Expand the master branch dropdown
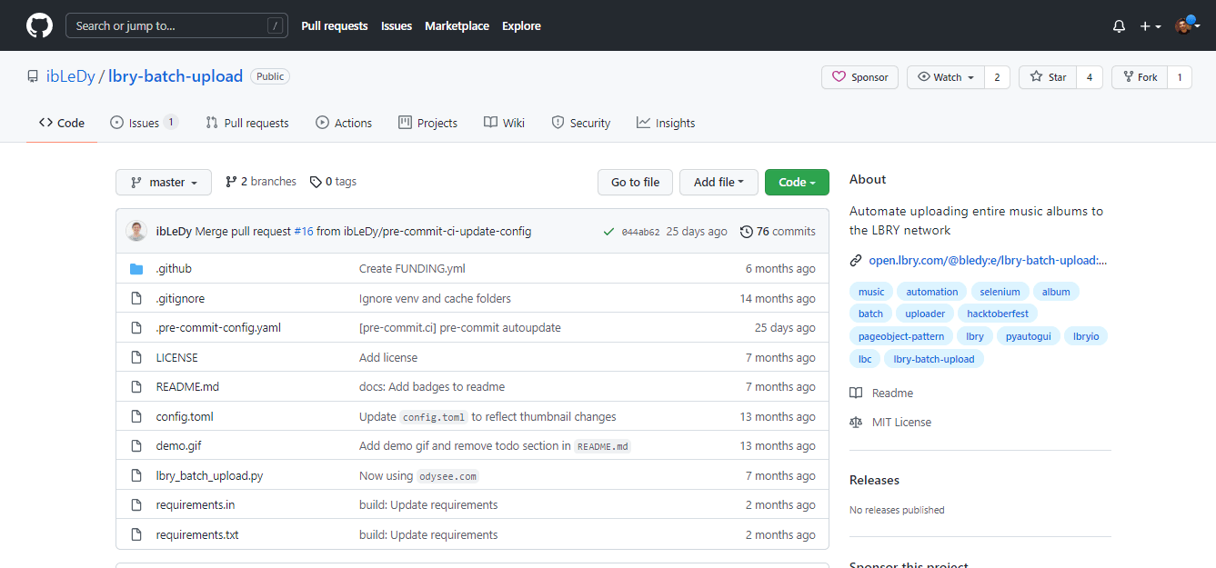Image resolution: width=1216 pixels, height=568 pixels. click(164, 183)
